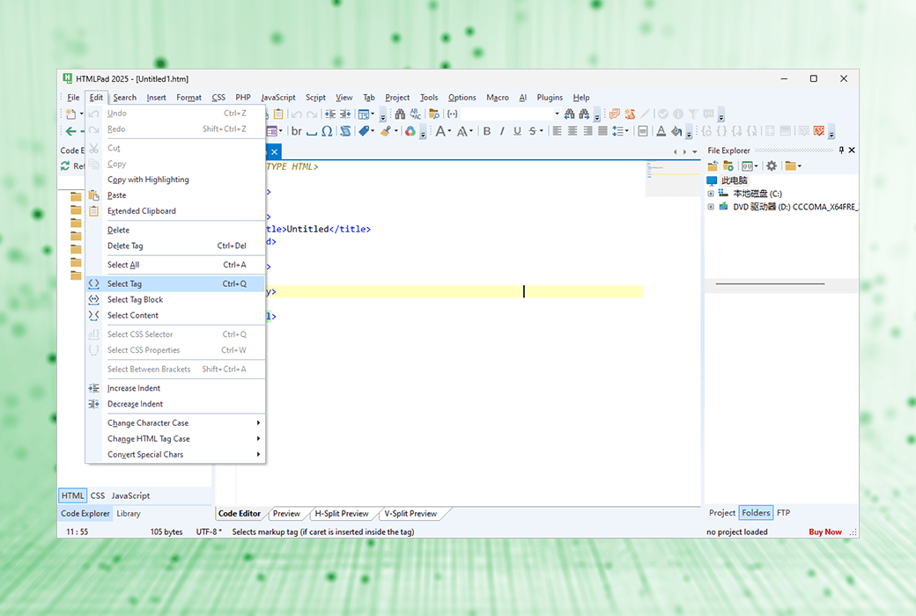Click the green Refresh icon in Code Explorer
The image size is (916, 616).
point(65,165)
